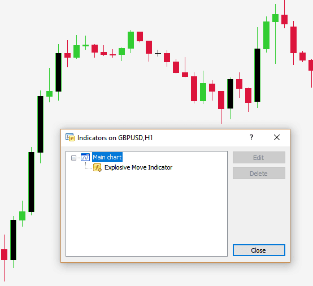Dismiss dialog using the X button
Screen dimensions: 313x286
277,137
